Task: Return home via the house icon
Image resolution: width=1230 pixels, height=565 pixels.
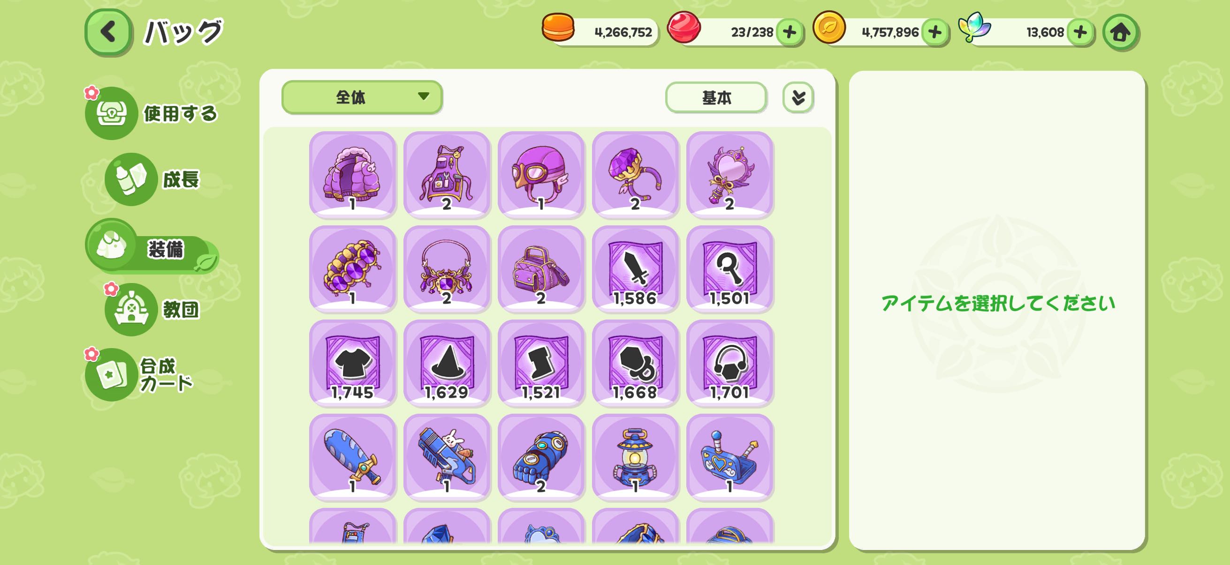Action: coord(1120,32)
